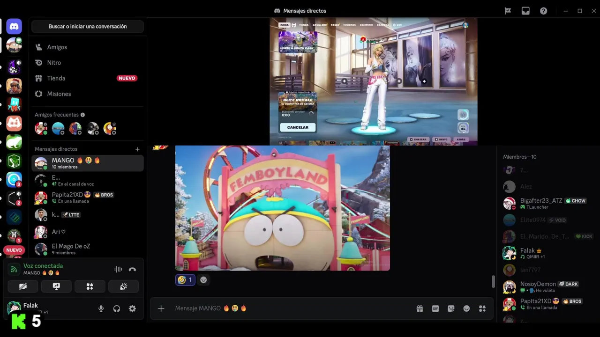Start an activity from voice panel
Viewport: 600px width, 337px height.
click(x=90, y=286)
